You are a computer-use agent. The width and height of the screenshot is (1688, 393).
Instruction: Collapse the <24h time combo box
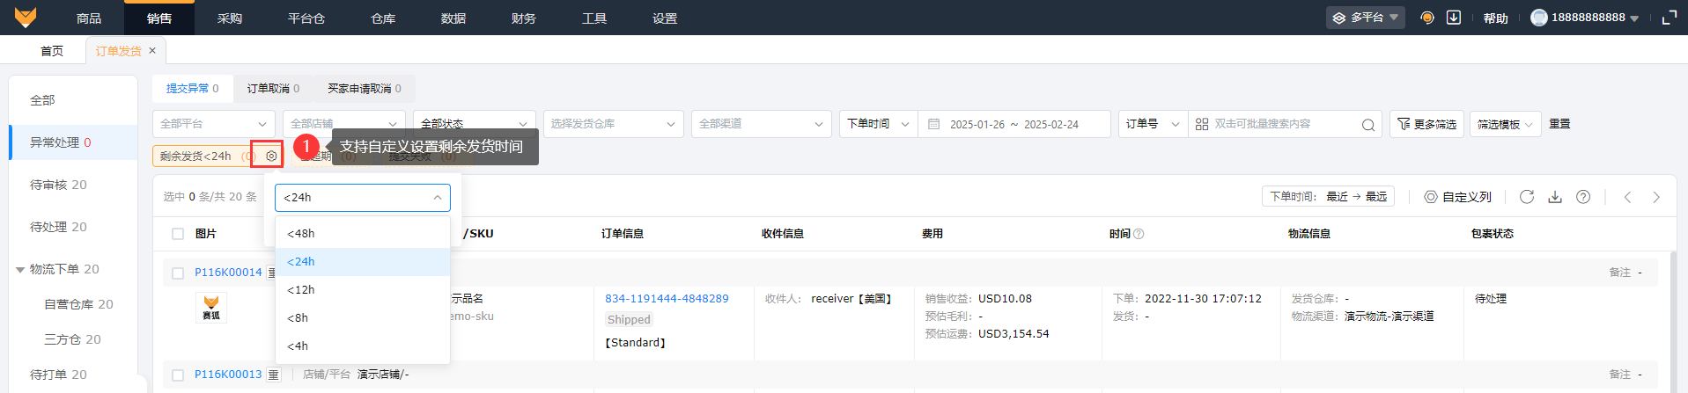363,198
